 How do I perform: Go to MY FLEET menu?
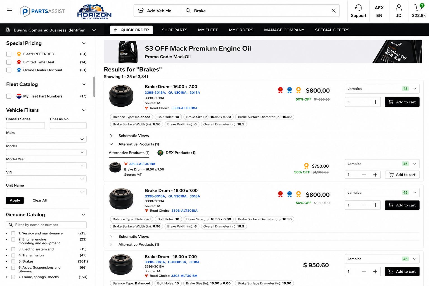[208, 30]
